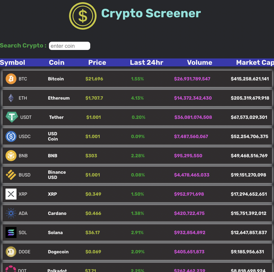Click the Crypto Screener dollar sign logo
The width and height of the screenshot is (274, 272).
[x=83, y=16]
